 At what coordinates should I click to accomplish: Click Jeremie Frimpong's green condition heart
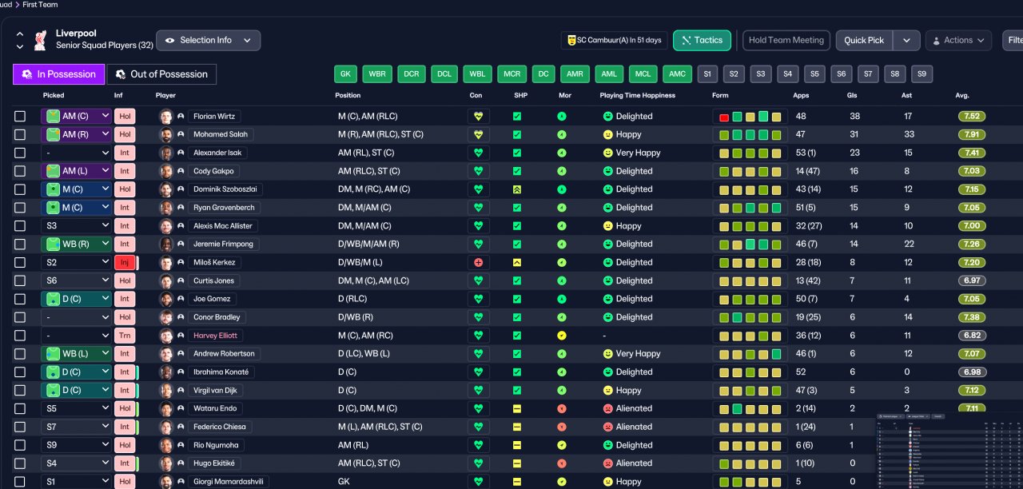click(479, 244)
